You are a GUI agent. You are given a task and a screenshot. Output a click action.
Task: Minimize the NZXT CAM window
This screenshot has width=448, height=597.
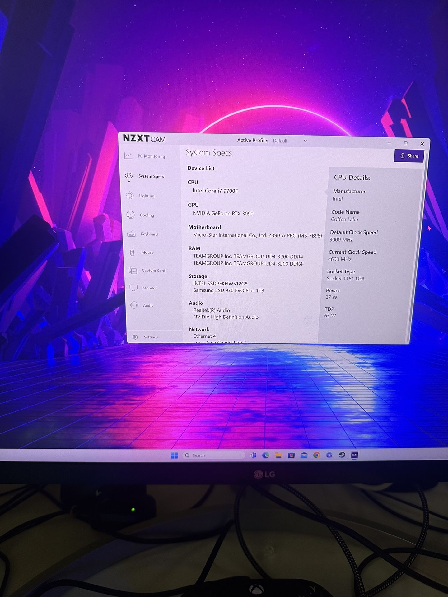click(x=389, y=143)
